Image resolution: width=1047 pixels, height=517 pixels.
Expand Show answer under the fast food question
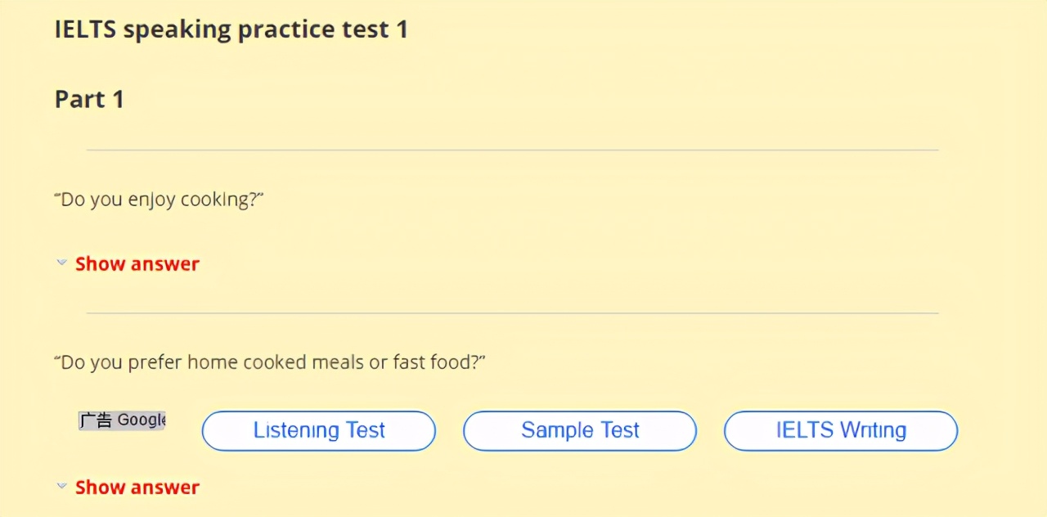[x=137, y=488]
